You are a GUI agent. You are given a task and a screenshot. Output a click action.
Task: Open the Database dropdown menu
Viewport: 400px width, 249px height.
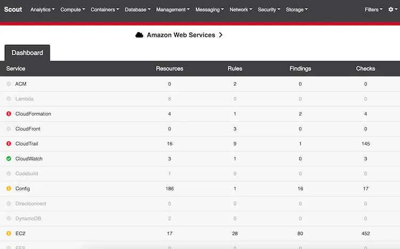click(x=138, y=10)
